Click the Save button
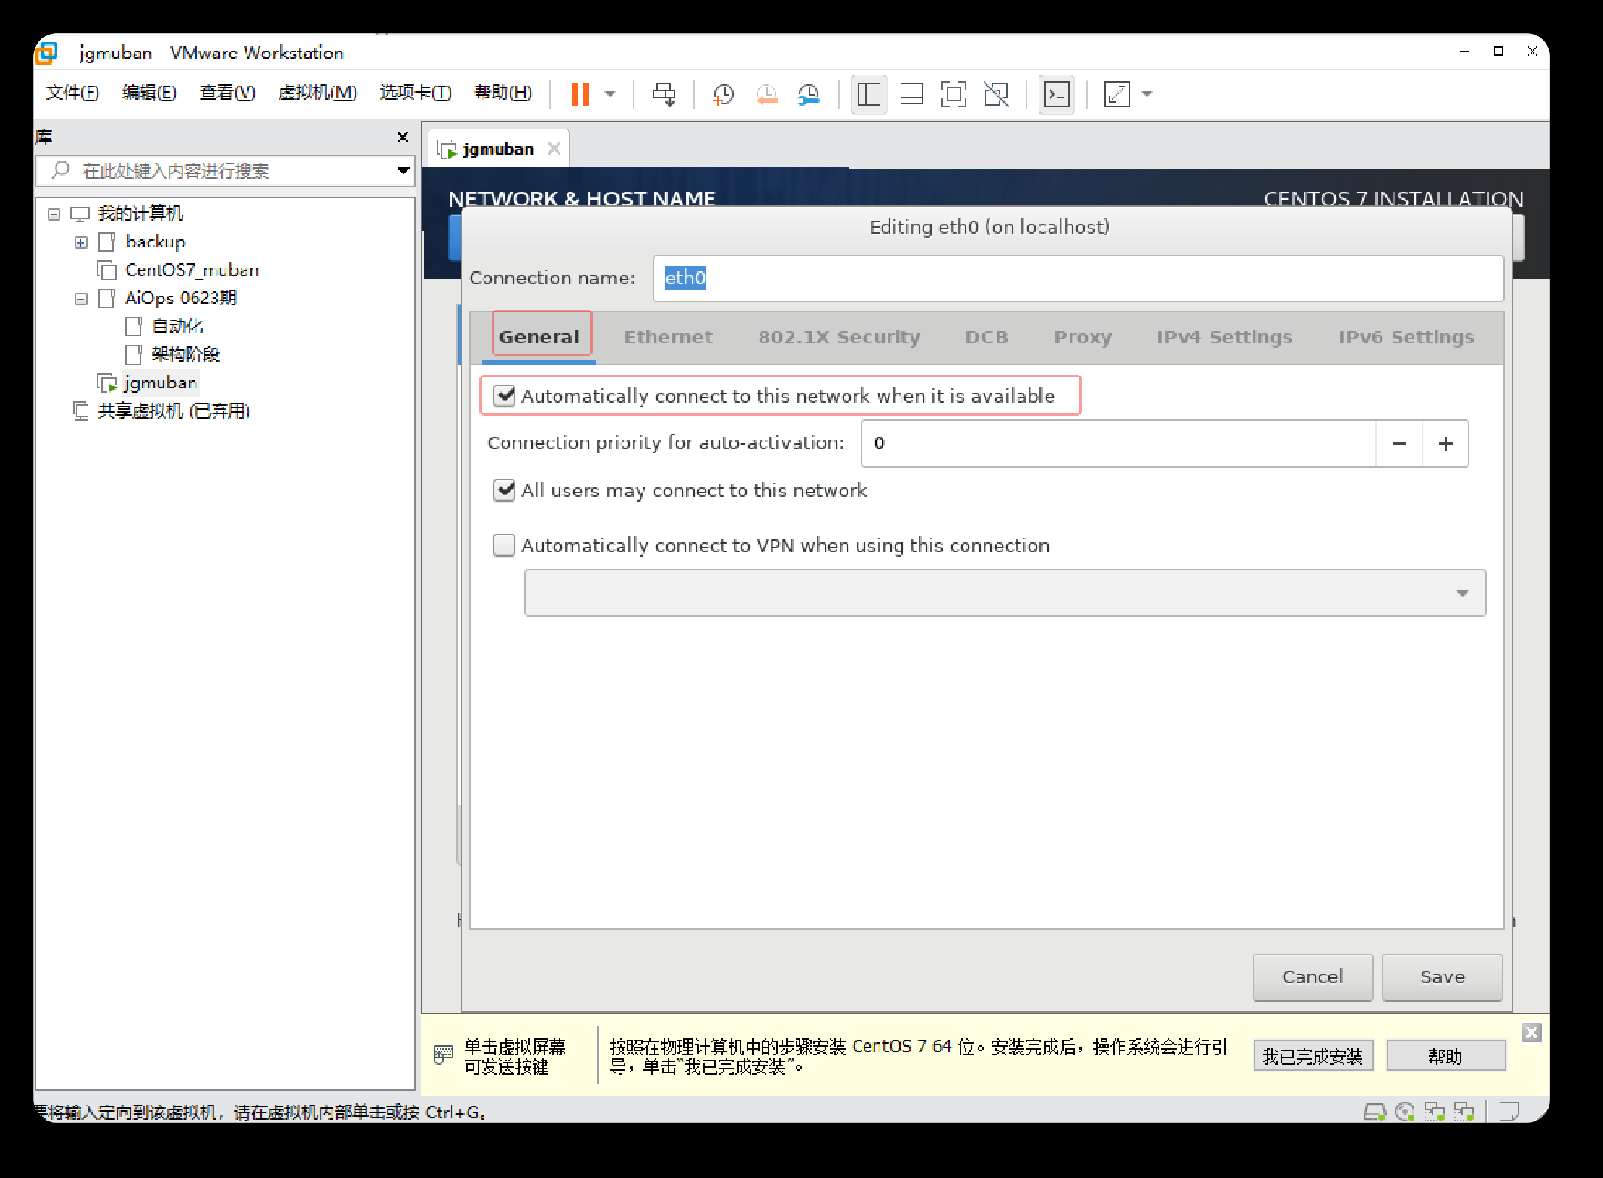This screenshot has width=1603, height=1178. (1442, 977)
